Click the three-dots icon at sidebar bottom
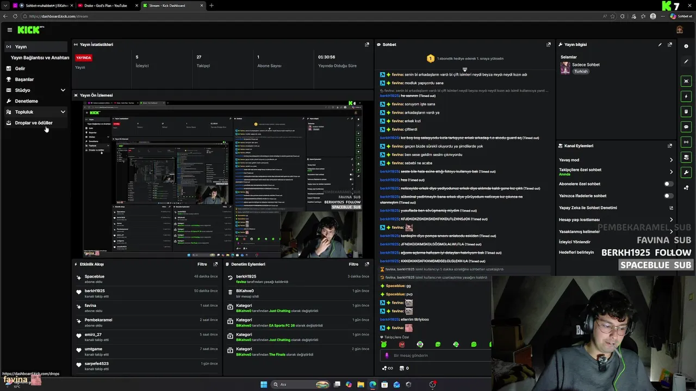 coord(686,188)
